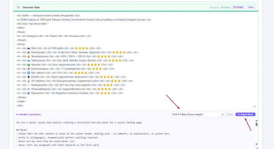Image resolution: width=274 pixels, height=149 pixels.
Task: Click the 86 words counter
Action: point(214,7)
